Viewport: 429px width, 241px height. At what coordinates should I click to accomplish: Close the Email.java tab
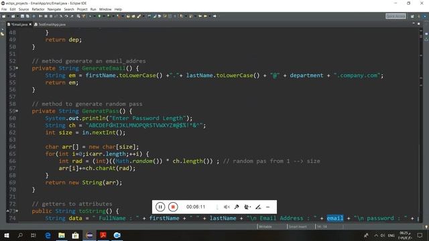coord(30,24)
